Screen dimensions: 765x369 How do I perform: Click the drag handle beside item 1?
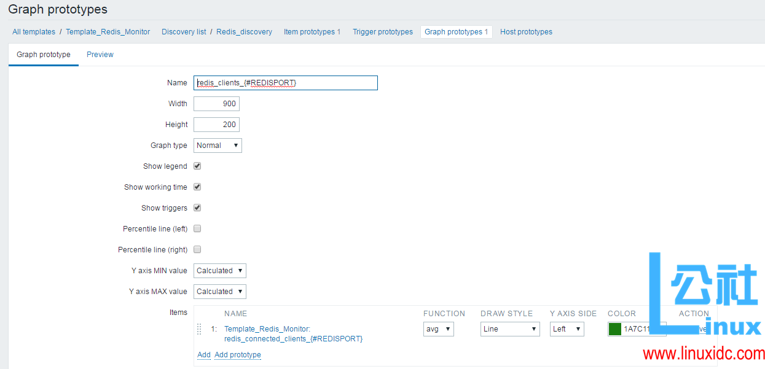click(199, 329)
